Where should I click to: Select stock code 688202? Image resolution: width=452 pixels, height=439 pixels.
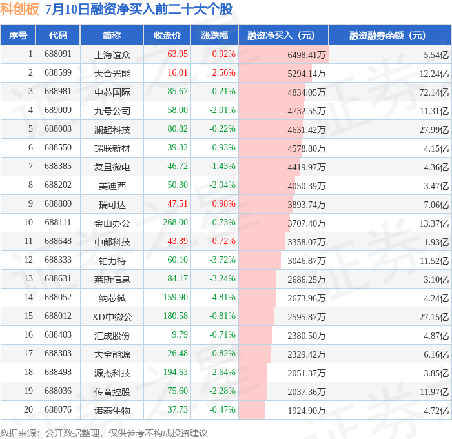[x=57, y=185]
